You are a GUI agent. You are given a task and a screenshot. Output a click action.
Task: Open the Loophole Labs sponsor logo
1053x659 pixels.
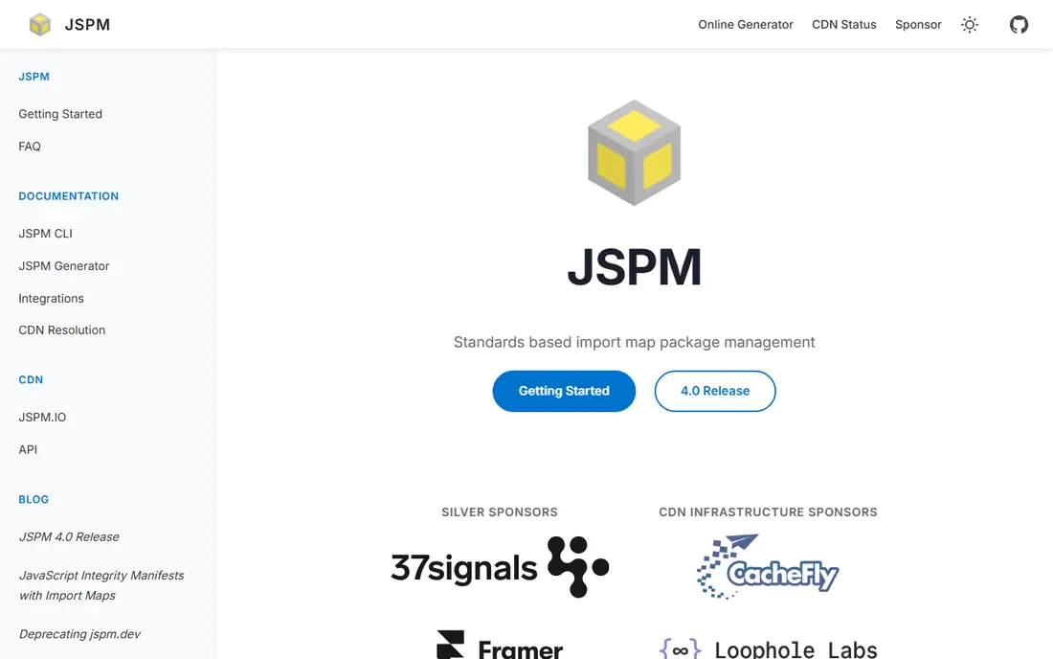click(x=769, y=648)
